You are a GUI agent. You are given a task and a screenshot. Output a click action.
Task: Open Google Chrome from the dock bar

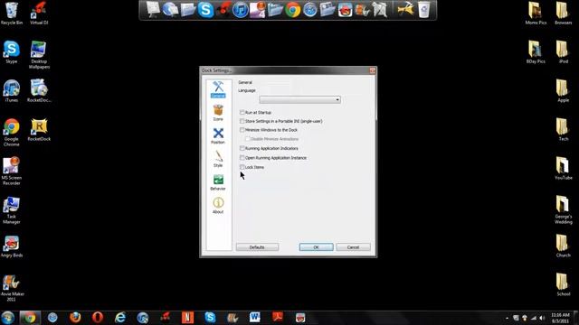(293, 10)
